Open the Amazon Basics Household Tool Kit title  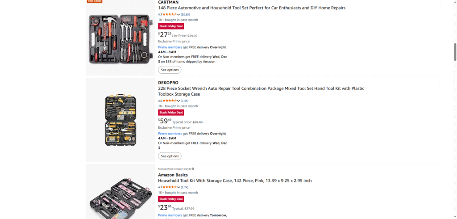coord(235,181)
